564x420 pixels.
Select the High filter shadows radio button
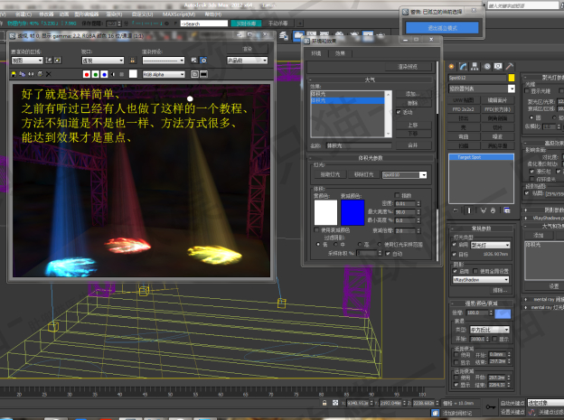359,245
